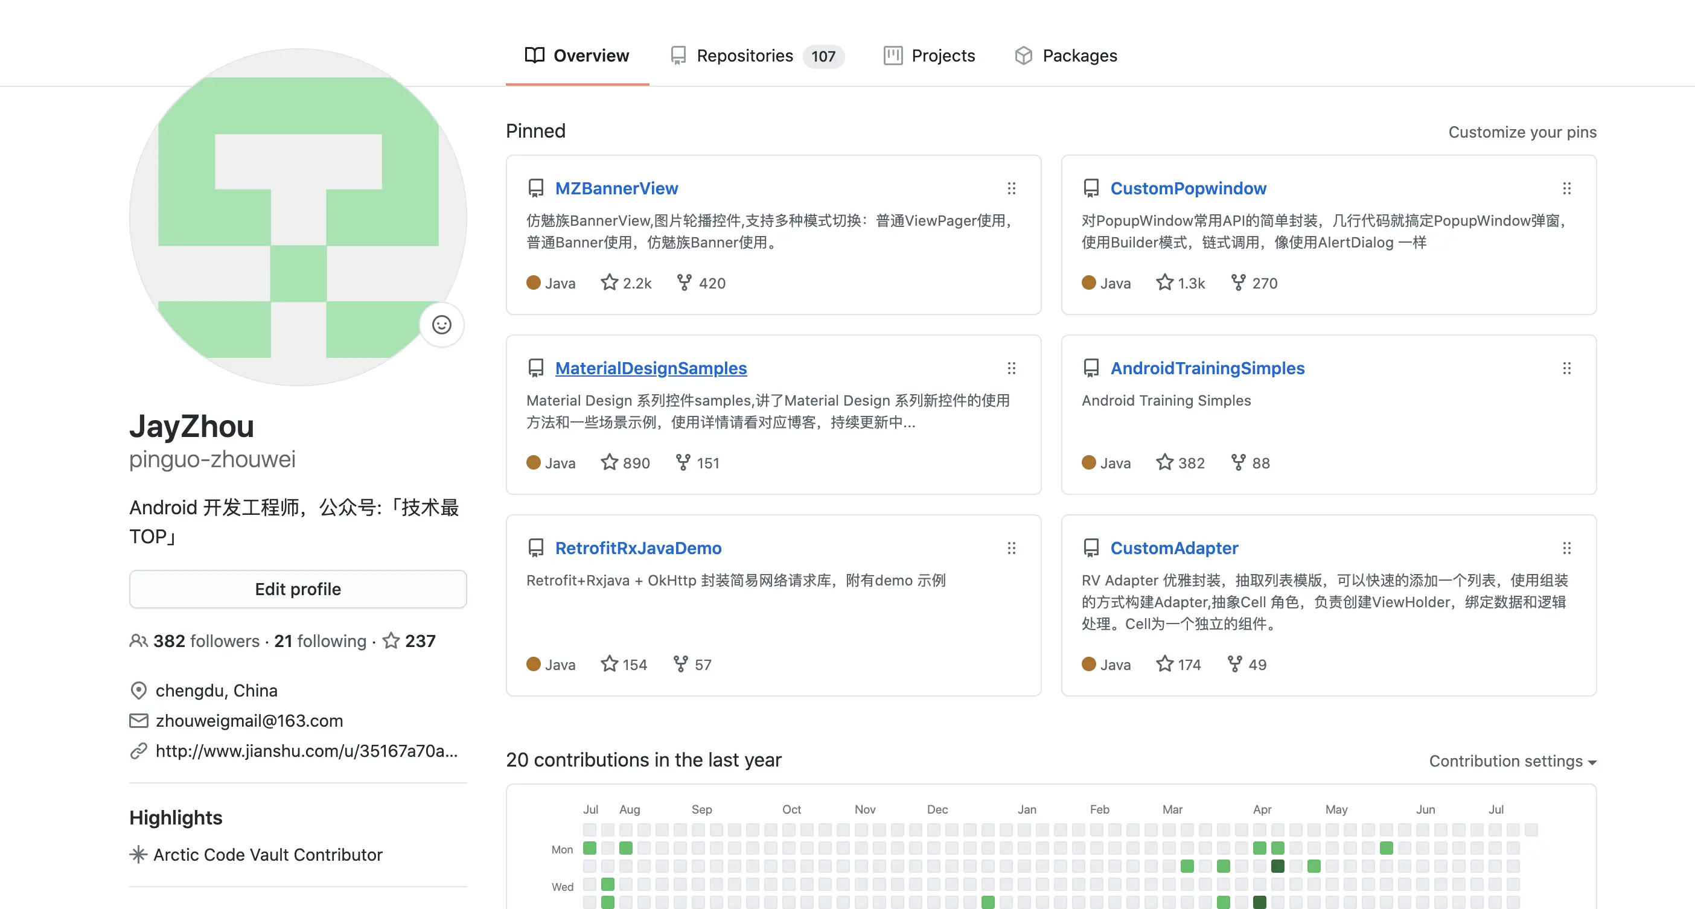Click fork icon on RetrofitRxJavaDemo card
Viewport: 1695px width, 909px height.
[680, 665]
